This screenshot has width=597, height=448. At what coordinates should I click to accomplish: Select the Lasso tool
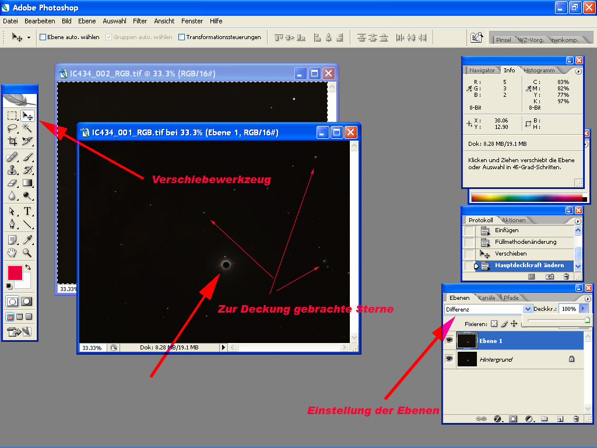[12, 128]
